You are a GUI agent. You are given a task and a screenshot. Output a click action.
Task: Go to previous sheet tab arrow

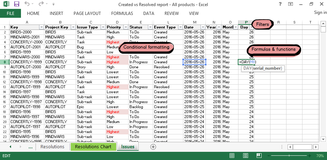[10, 147]
